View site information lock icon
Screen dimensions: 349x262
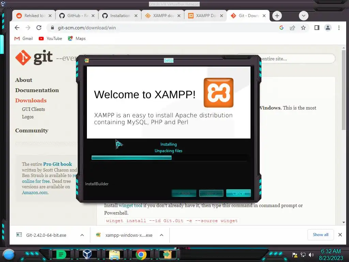tap(52, 28)
